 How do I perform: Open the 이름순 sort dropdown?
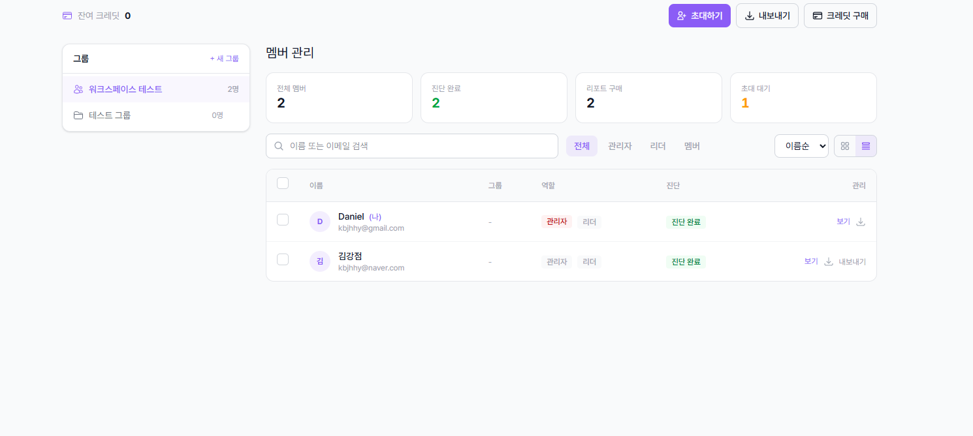(801, 145)
